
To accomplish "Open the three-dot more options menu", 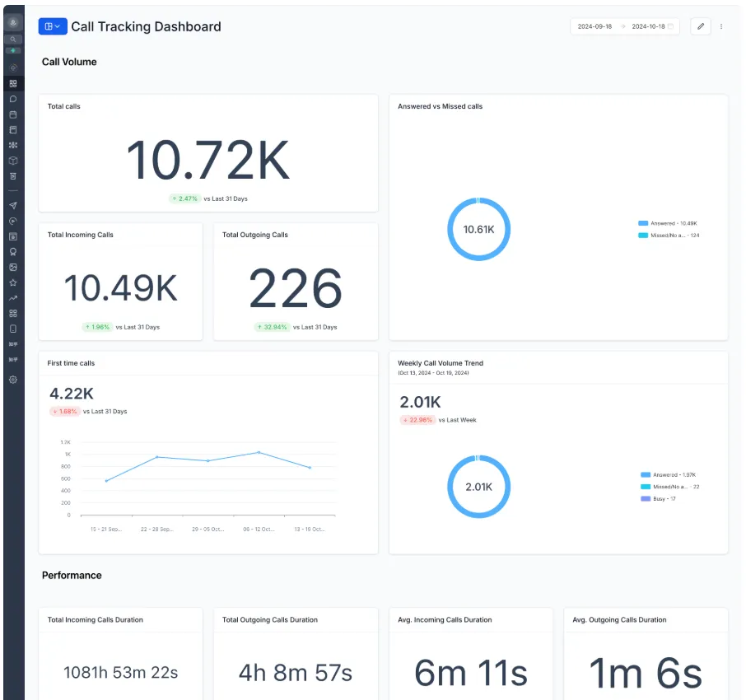I will [721, 26].
